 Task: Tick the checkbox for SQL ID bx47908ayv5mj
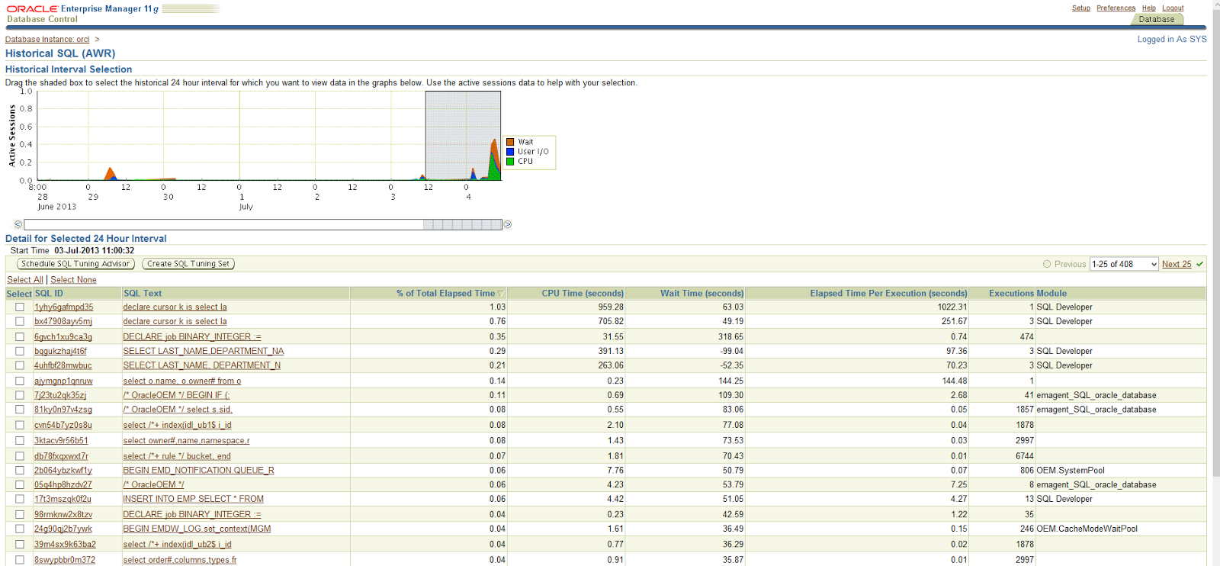pyautogui.click(x=20, y=322)
